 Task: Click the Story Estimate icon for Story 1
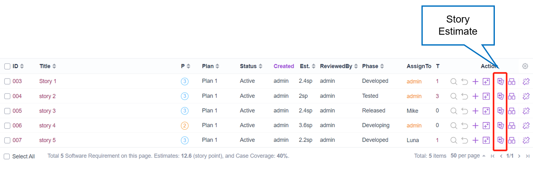500,82
